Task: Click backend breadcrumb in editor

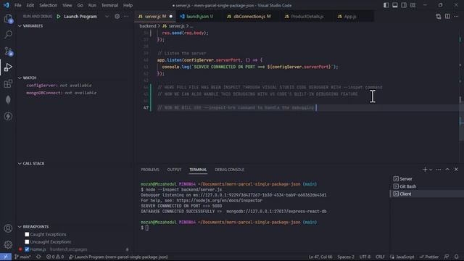Action: coord(148,26)
